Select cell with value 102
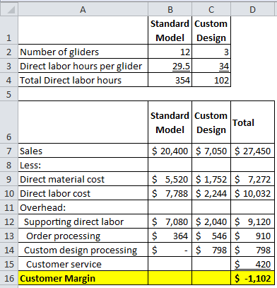The image size is (277, 288). pyautogui.click(x=211, y=80)
